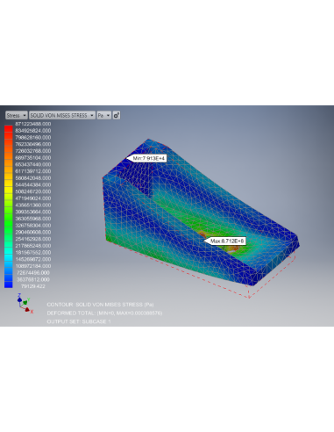
Task: Click the red X axis arrow
Action: (x=27, y=309)
